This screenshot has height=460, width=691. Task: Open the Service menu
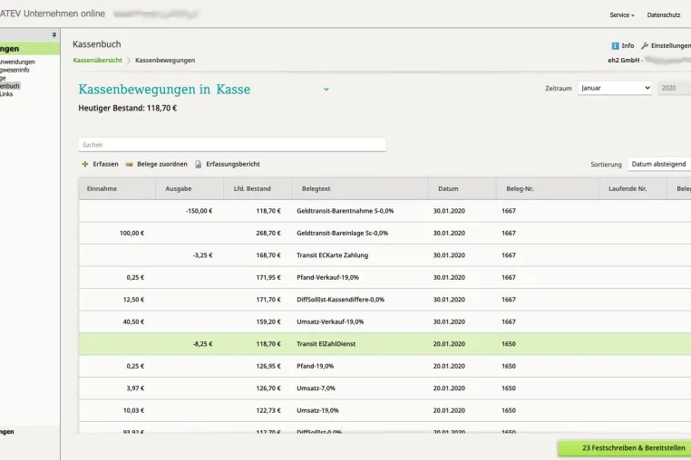click(x=622, y=15)
